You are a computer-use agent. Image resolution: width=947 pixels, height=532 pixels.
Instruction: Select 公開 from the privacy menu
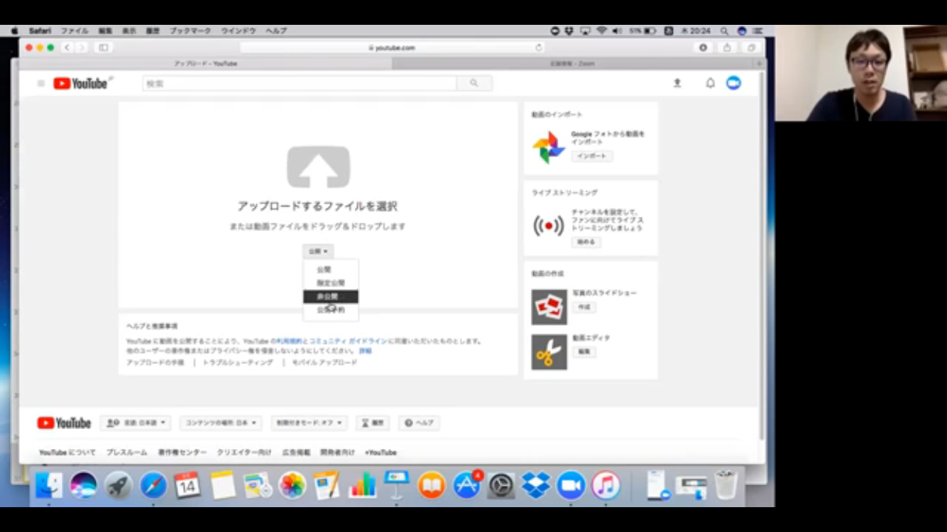coord(331,270)
